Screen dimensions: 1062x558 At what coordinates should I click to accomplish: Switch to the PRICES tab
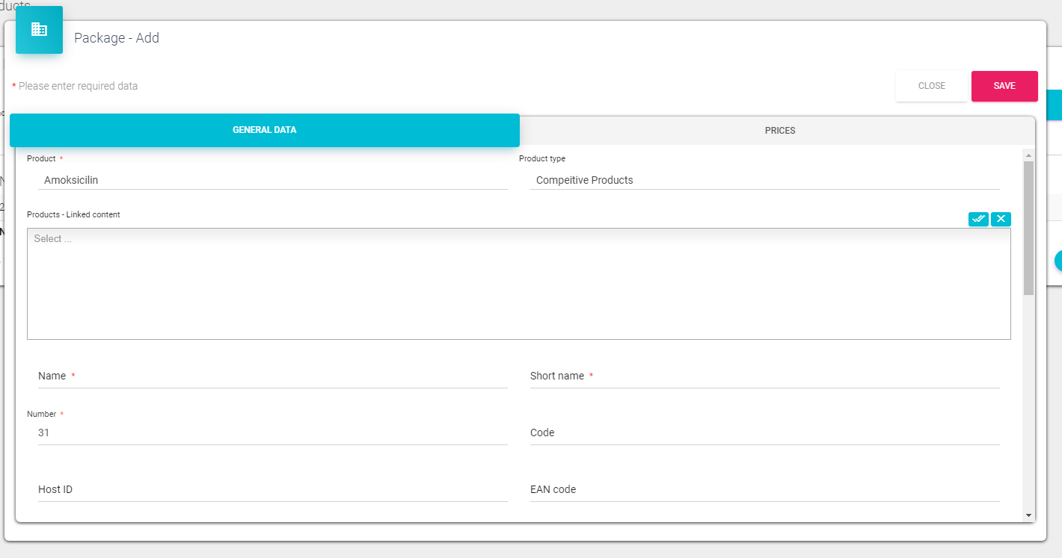[779, 131]
